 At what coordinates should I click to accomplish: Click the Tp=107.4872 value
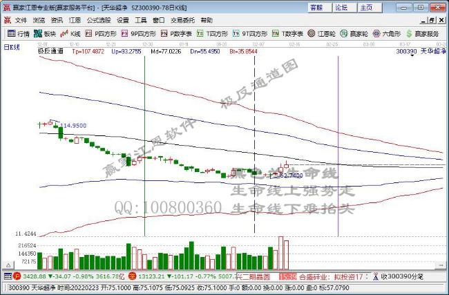tap(88, 52)
